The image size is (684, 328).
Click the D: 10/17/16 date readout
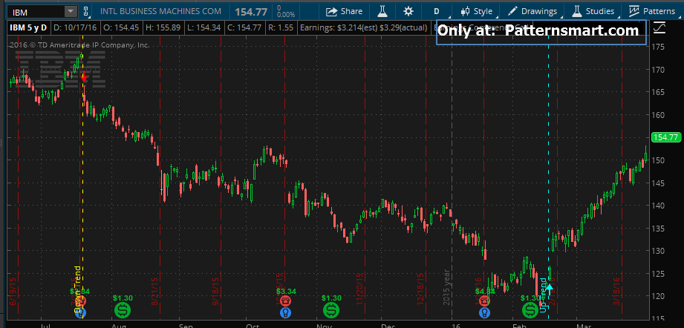tap(75, 27)
